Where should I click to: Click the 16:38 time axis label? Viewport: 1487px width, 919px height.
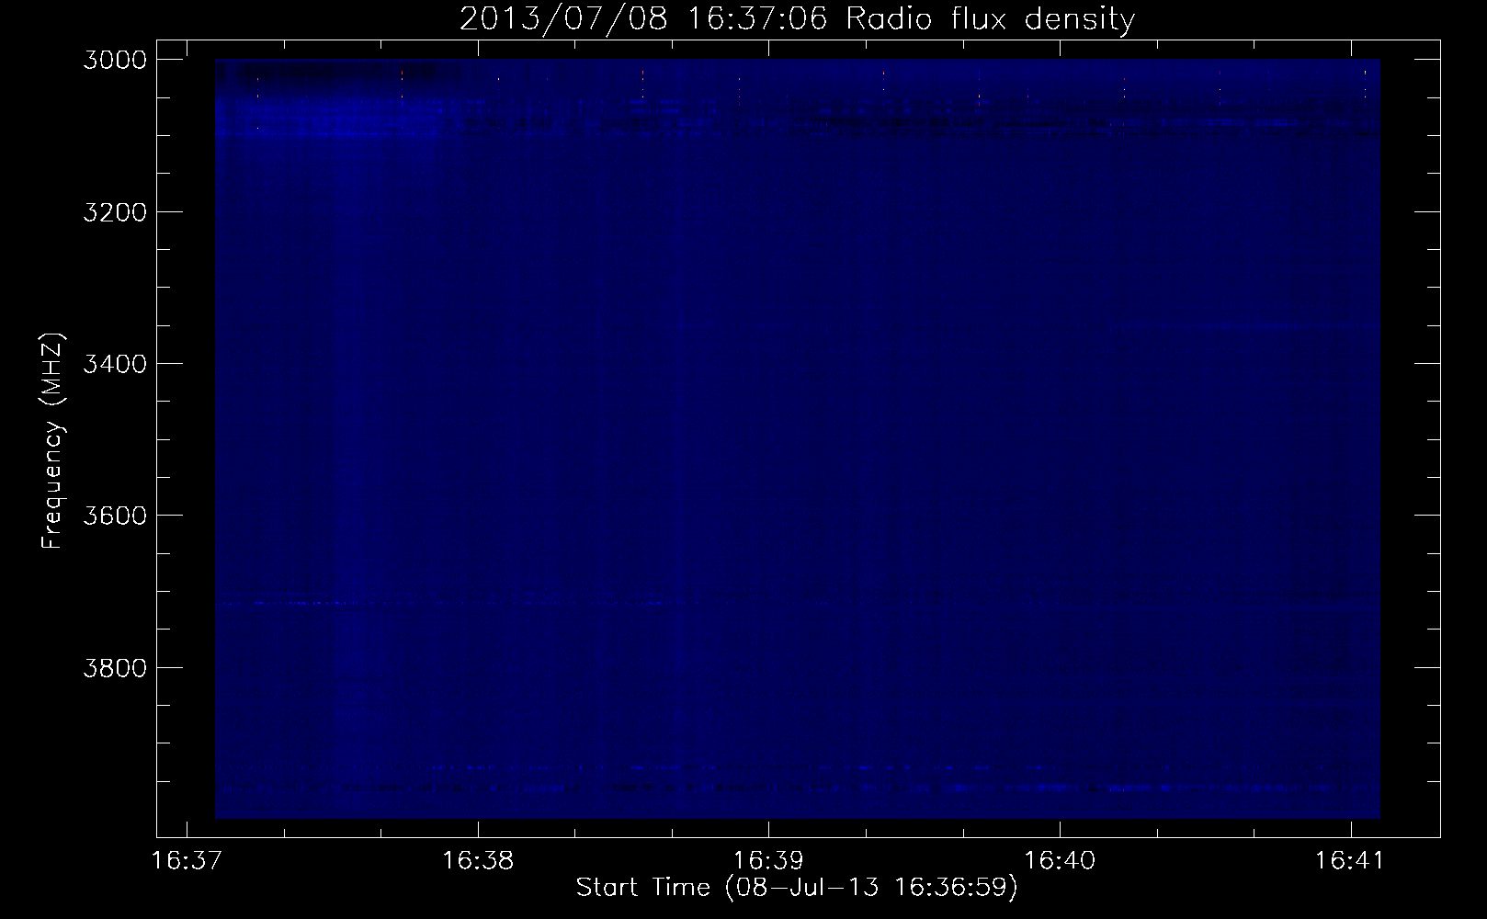(x=477, y=861)
